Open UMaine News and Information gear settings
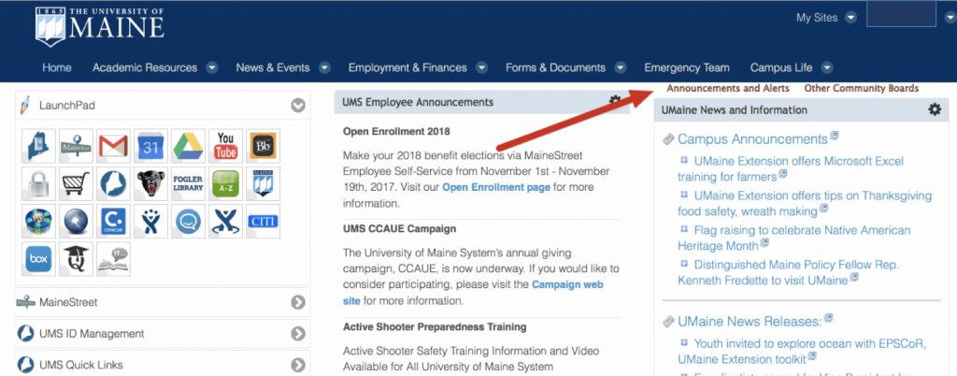The image size is (957, 376). (935, 109)
